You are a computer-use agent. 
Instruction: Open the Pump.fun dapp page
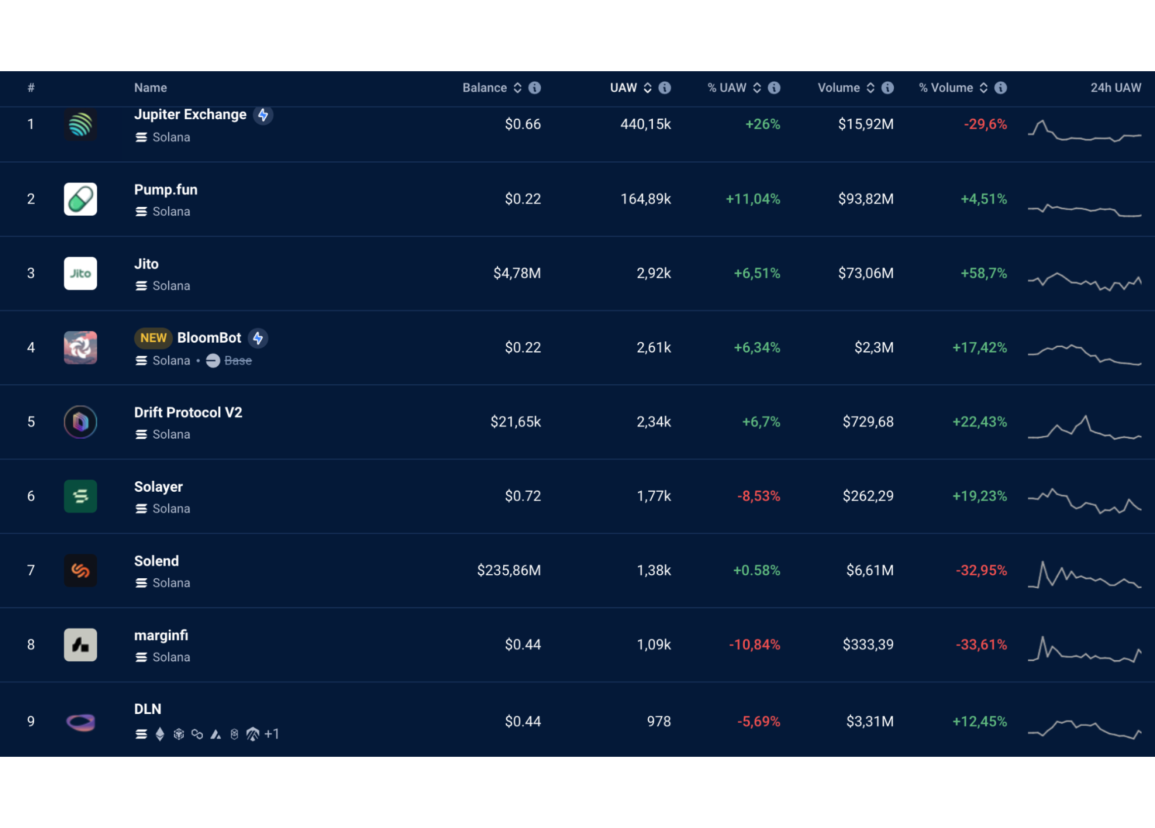click(165, 190)
